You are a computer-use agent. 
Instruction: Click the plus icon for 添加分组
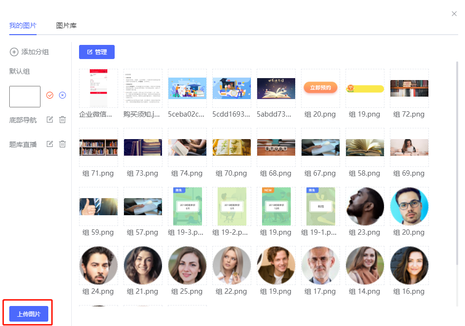coord(14,52)
